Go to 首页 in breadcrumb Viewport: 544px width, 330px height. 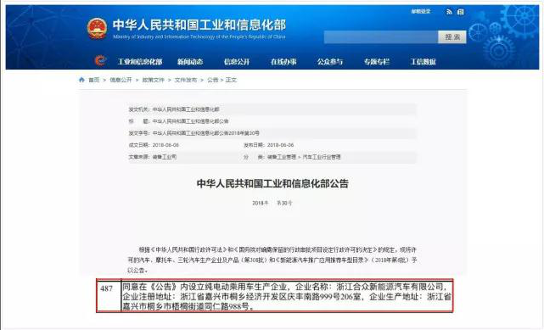coord(94,80)
